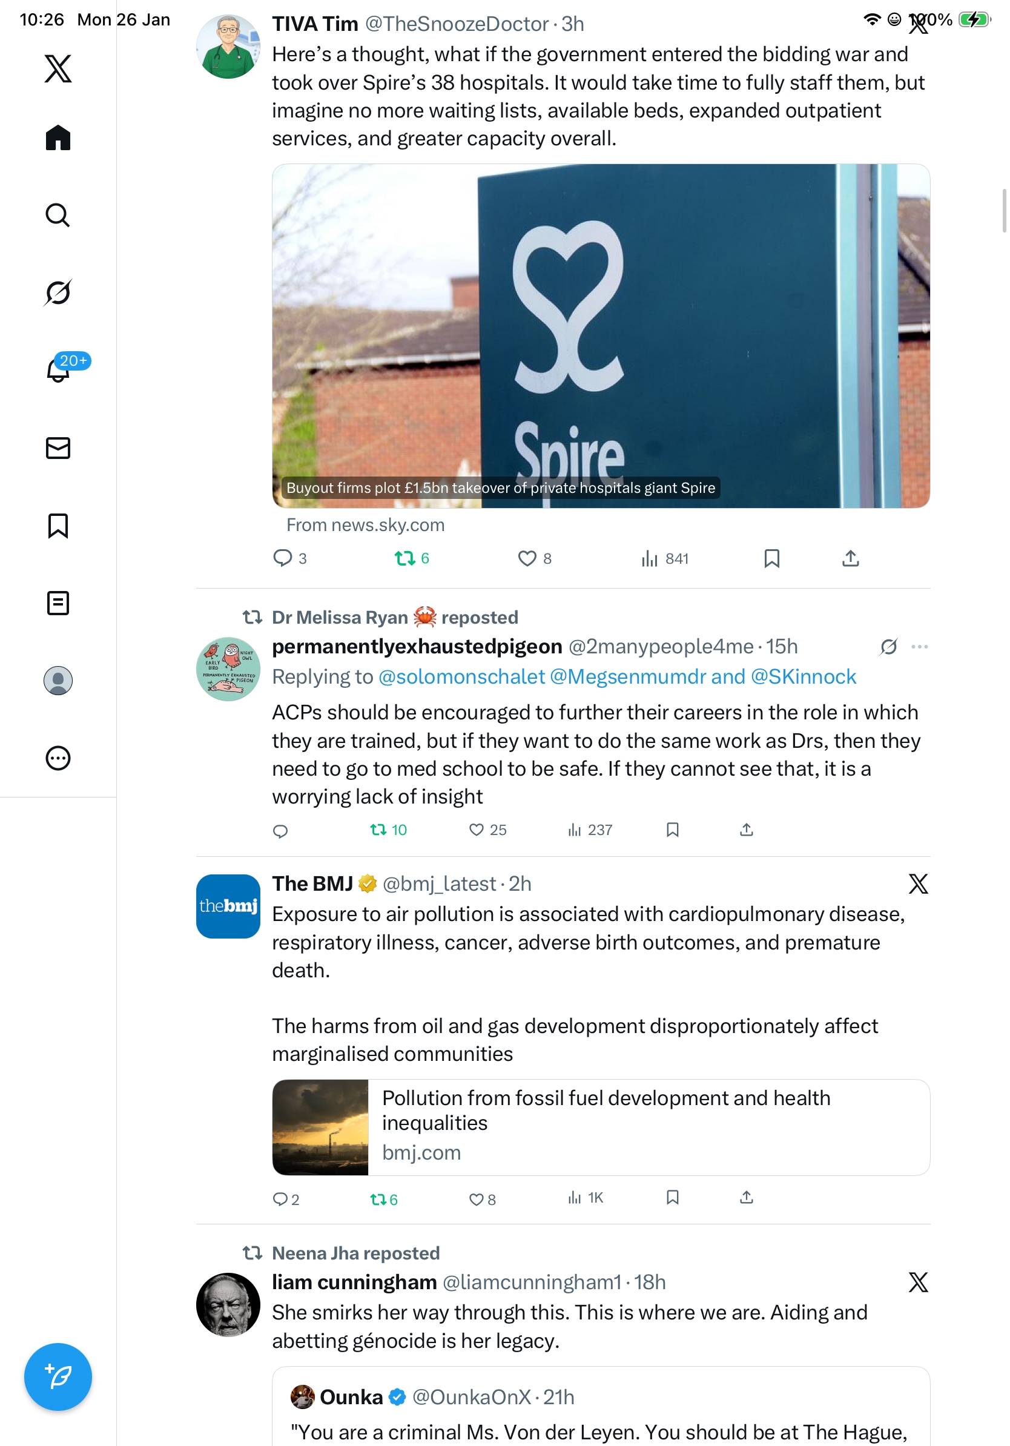Open Bookmarks in the sidebar

[x=58, y=525]
